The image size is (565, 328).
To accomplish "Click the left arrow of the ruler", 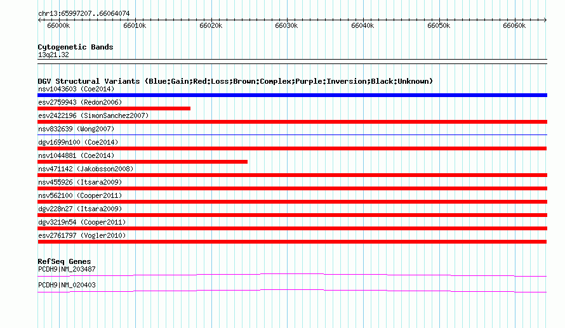I will click(x=39, y=20).
